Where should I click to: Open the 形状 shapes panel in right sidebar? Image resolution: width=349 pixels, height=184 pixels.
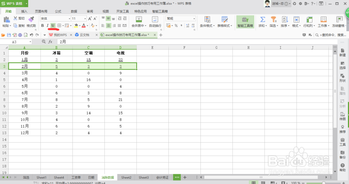pyautogui.click(x=342, y=78)
